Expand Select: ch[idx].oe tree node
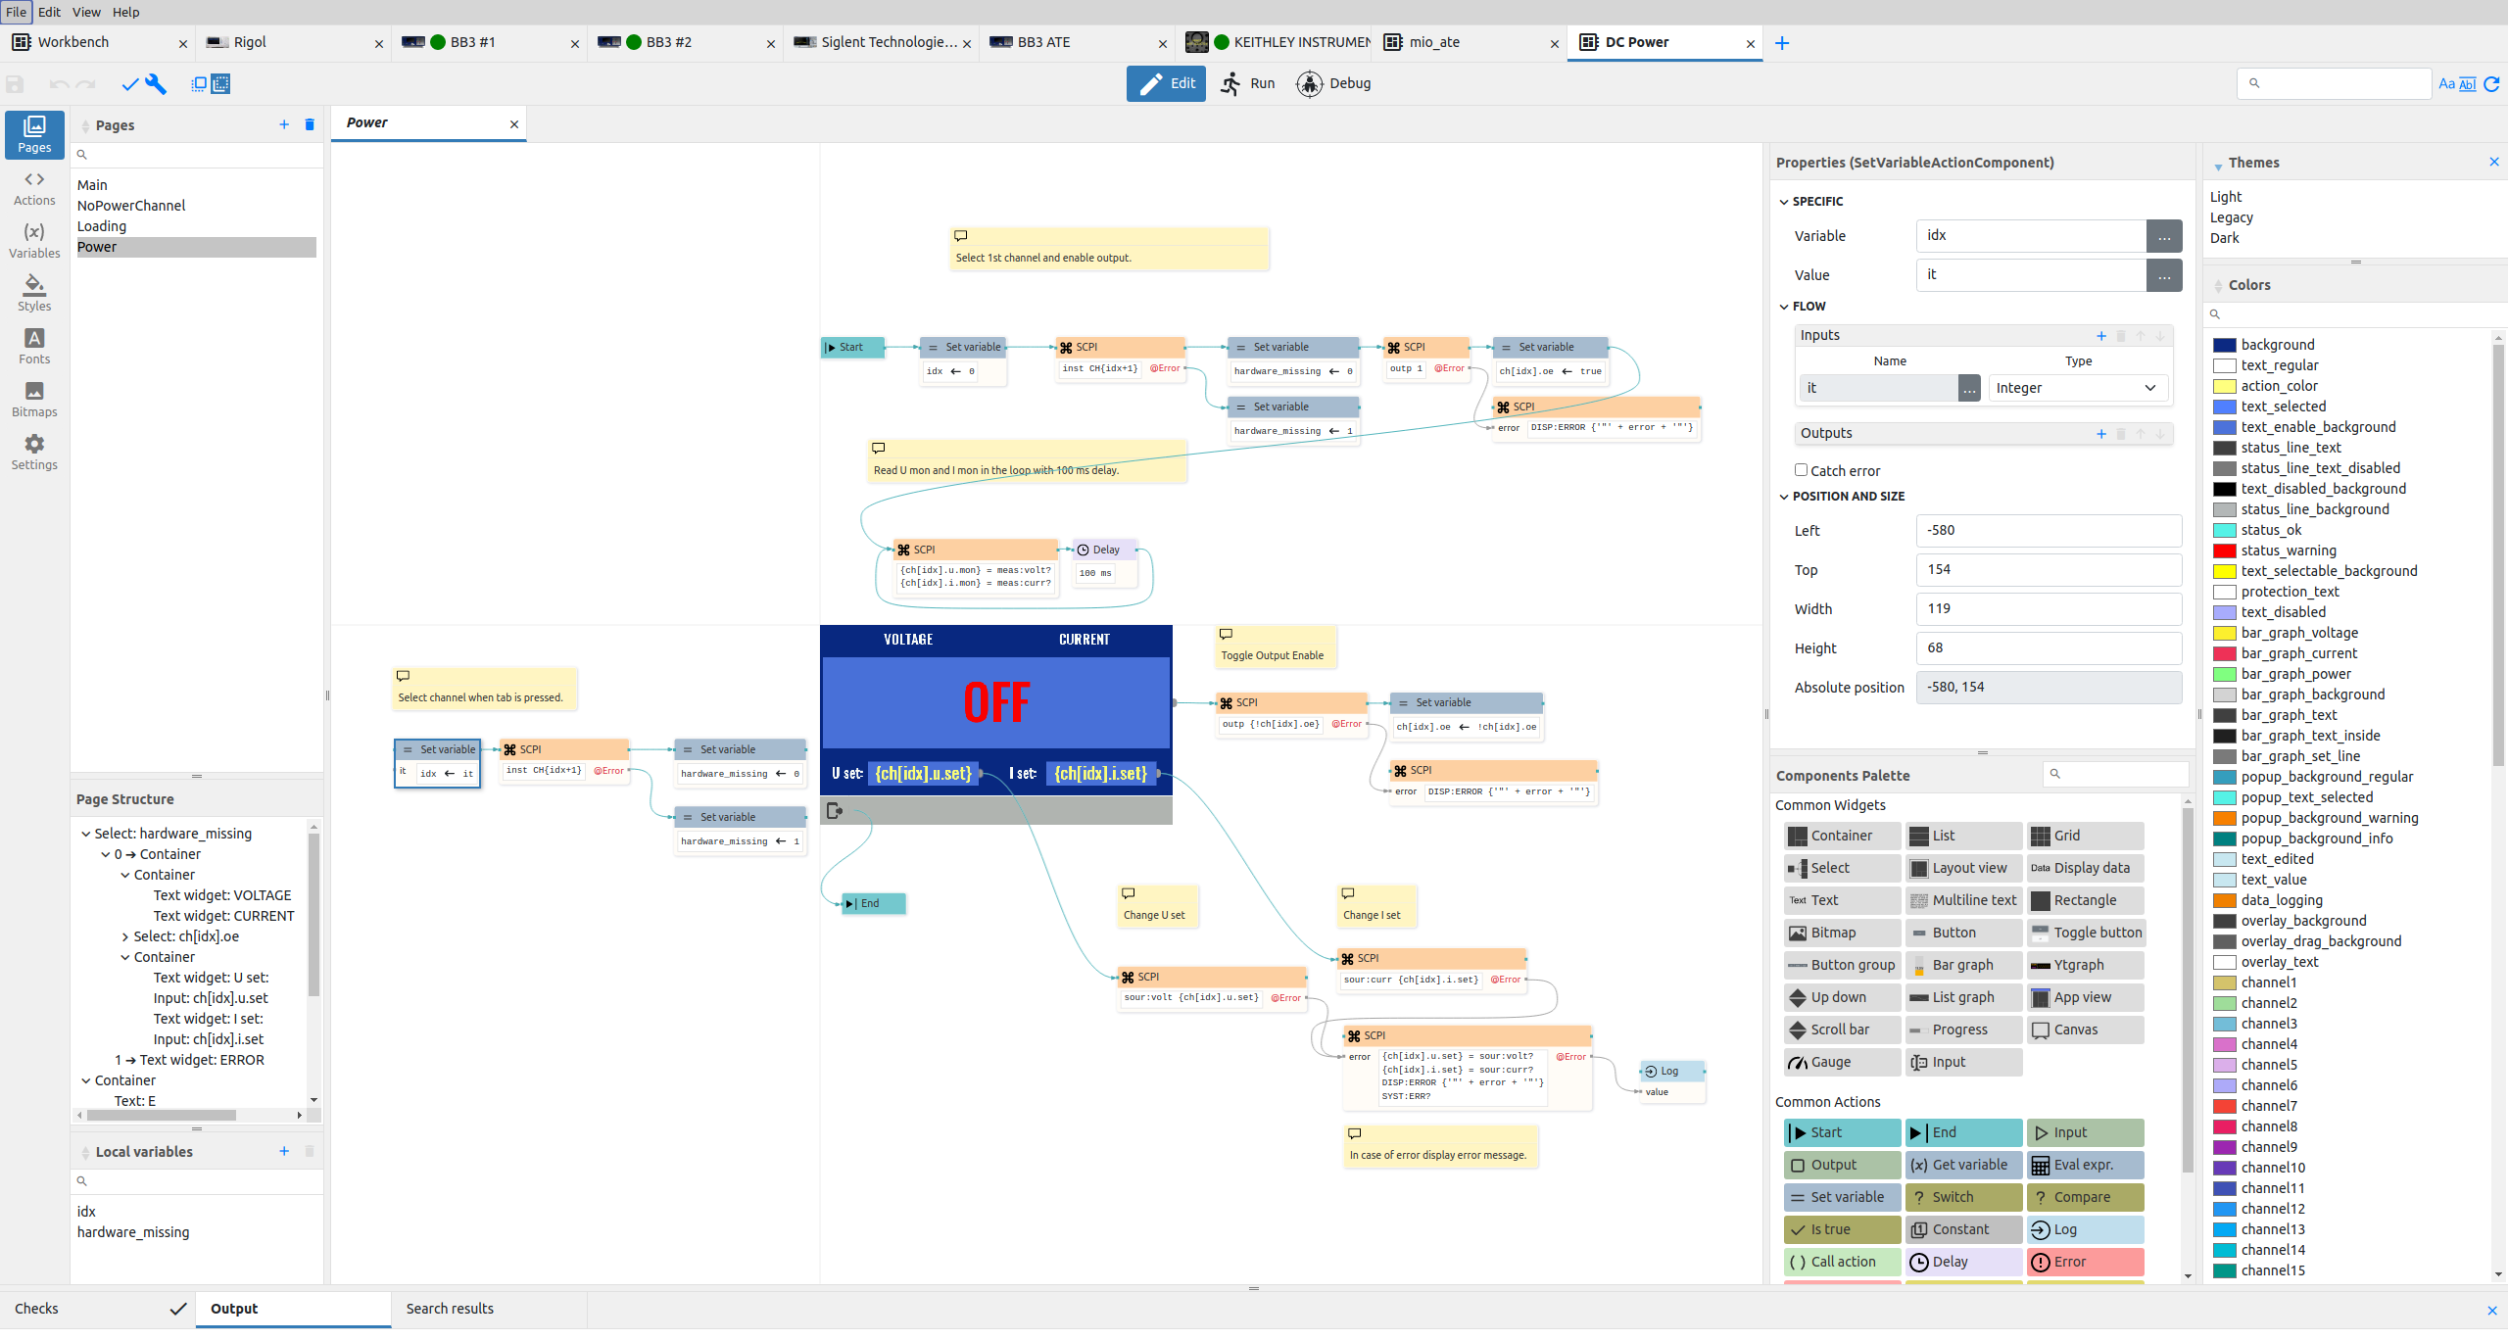 (x=125, y=936)
